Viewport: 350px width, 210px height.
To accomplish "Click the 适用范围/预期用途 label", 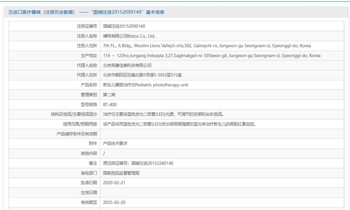I will point(80,124).
